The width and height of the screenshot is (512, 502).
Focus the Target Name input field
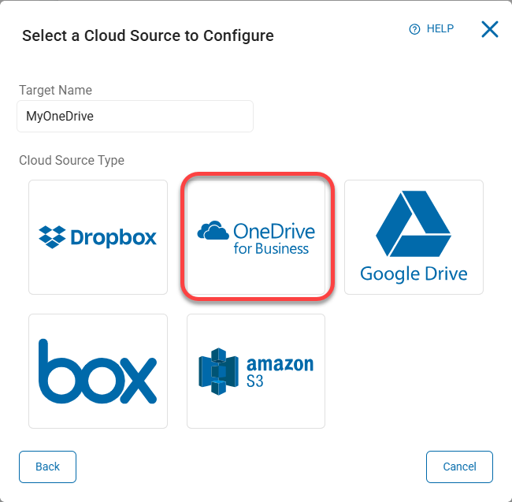click(135, 117)
